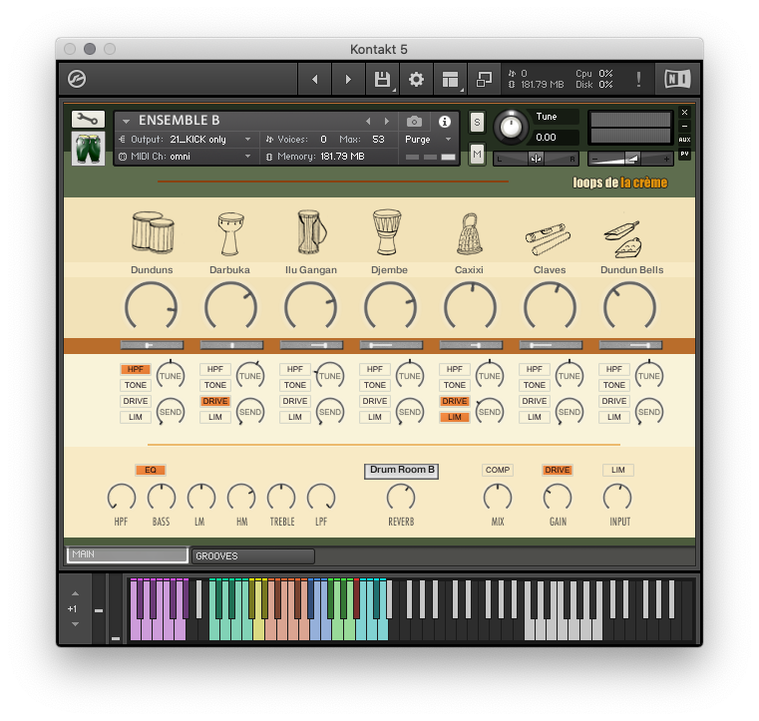759x721 pixels.
Task: Toggle the Mute M button
Action: [477, 155]
